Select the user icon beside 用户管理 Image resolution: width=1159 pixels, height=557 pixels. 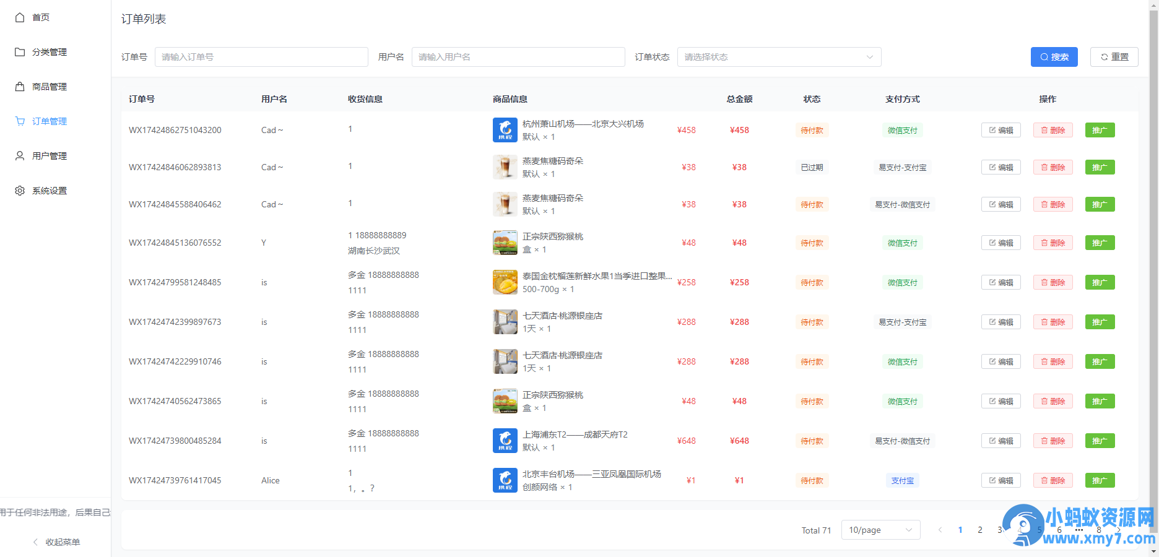click(19, 156)
